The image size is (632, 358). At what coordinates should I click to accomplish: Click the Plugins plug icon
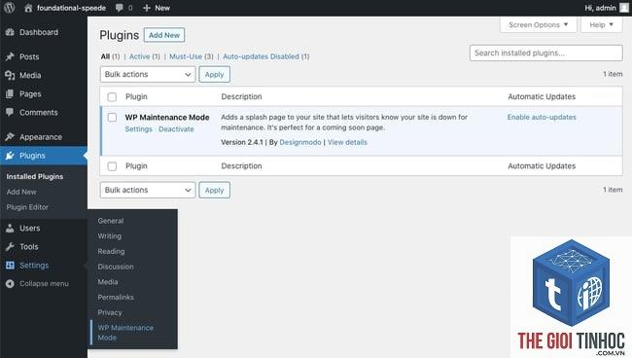(10, 156)
